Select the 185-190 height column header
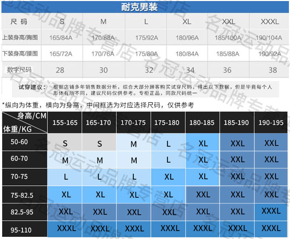The height and width of the screenshot is (239, 290). tap(237, 122)
